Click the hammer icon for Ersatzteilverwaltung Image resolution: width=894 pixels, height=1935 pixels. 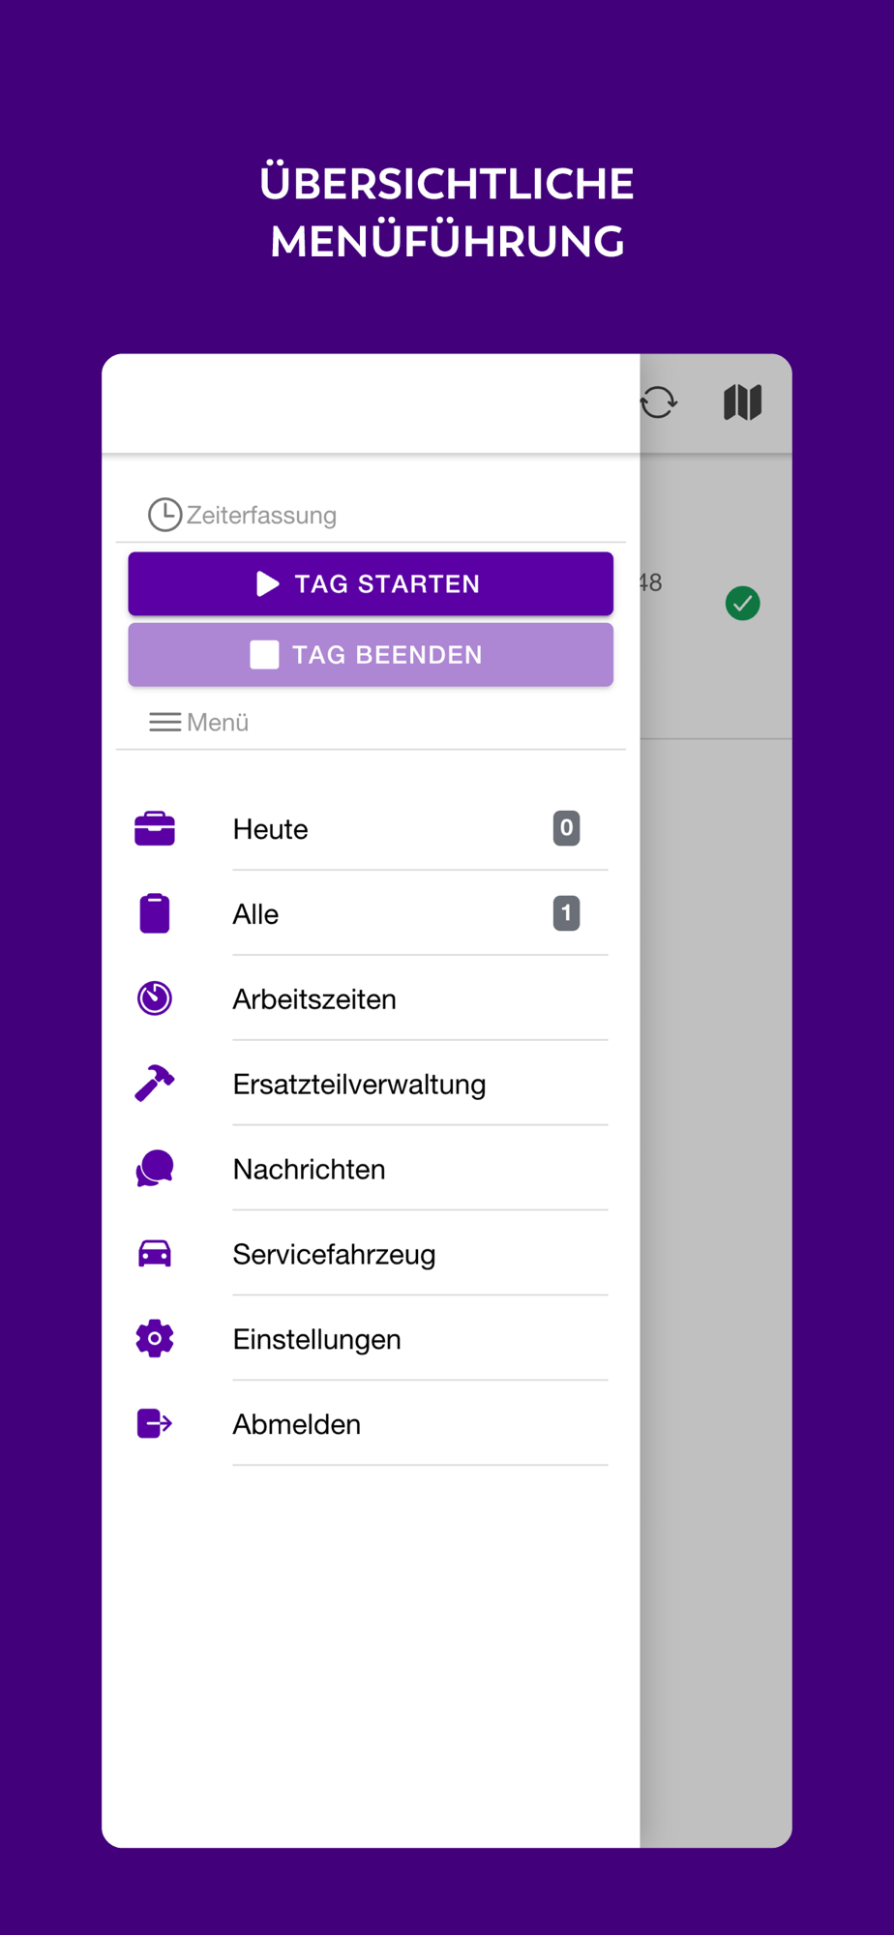pyautogui.click(x=155, y=1084)
